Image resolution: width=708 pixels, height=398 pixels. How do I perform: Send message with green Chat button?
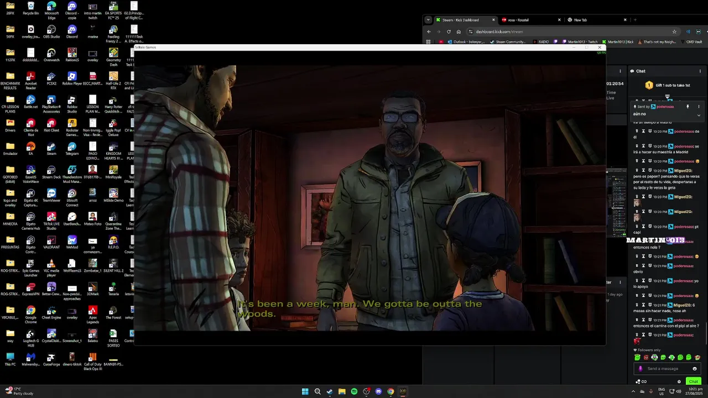coord(693,381)
